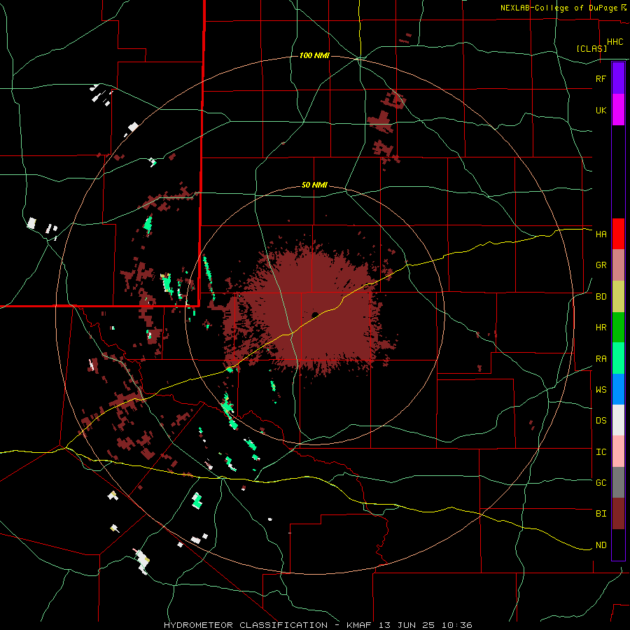
Task: Click the [CLAS] label
Action: pyautogui.click(x=591, y=48)
